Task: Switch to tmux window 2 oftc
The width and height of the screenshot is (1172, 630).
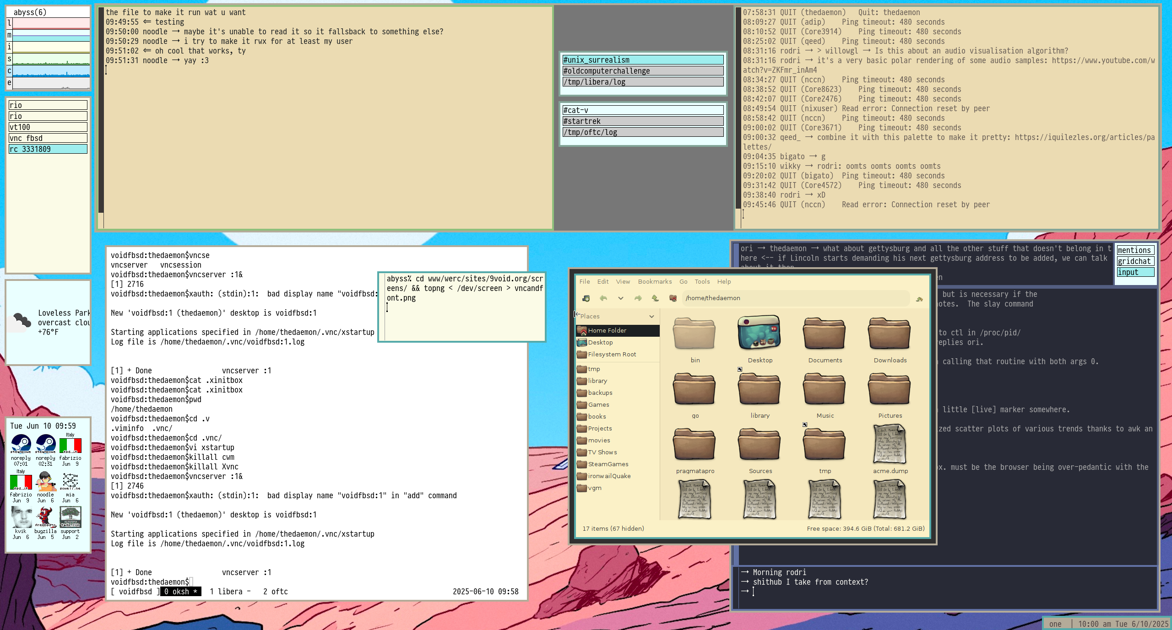Action: point(275,592)
